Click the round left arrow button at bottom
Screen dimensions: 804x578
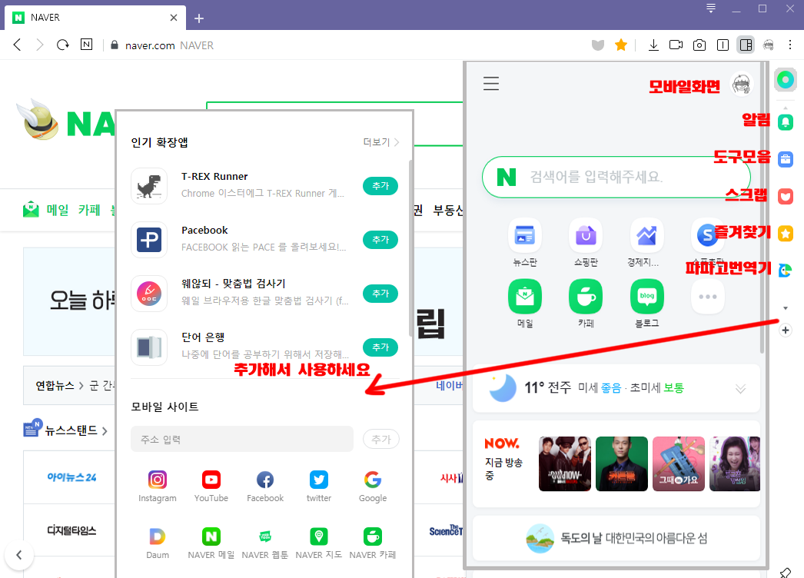[x=19, y=555]
